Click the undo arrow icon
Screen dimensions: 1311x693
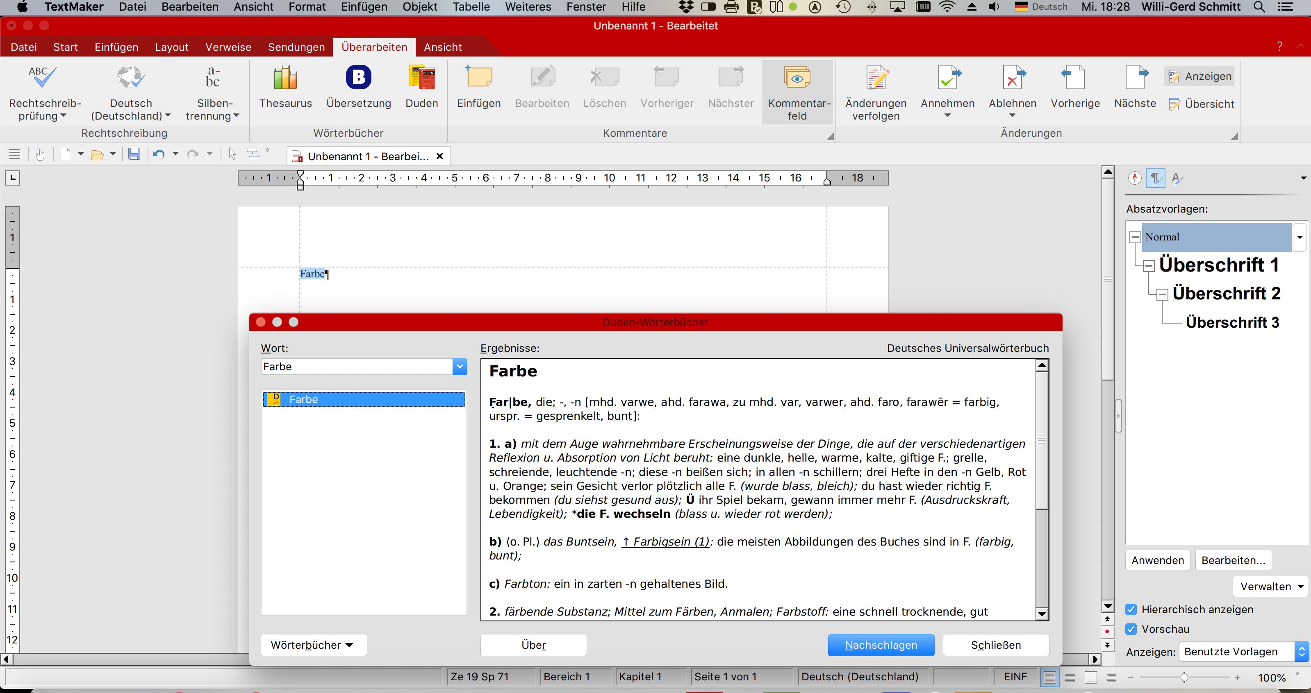pyautogui.click(x=159, y=154)
